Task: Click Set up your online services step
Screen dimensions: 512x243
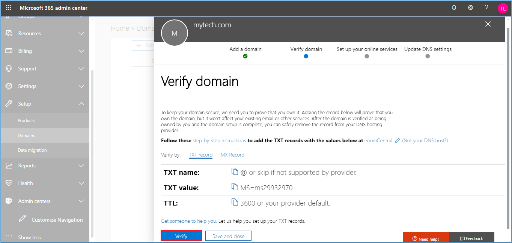Action: click(x=367, y=56)
